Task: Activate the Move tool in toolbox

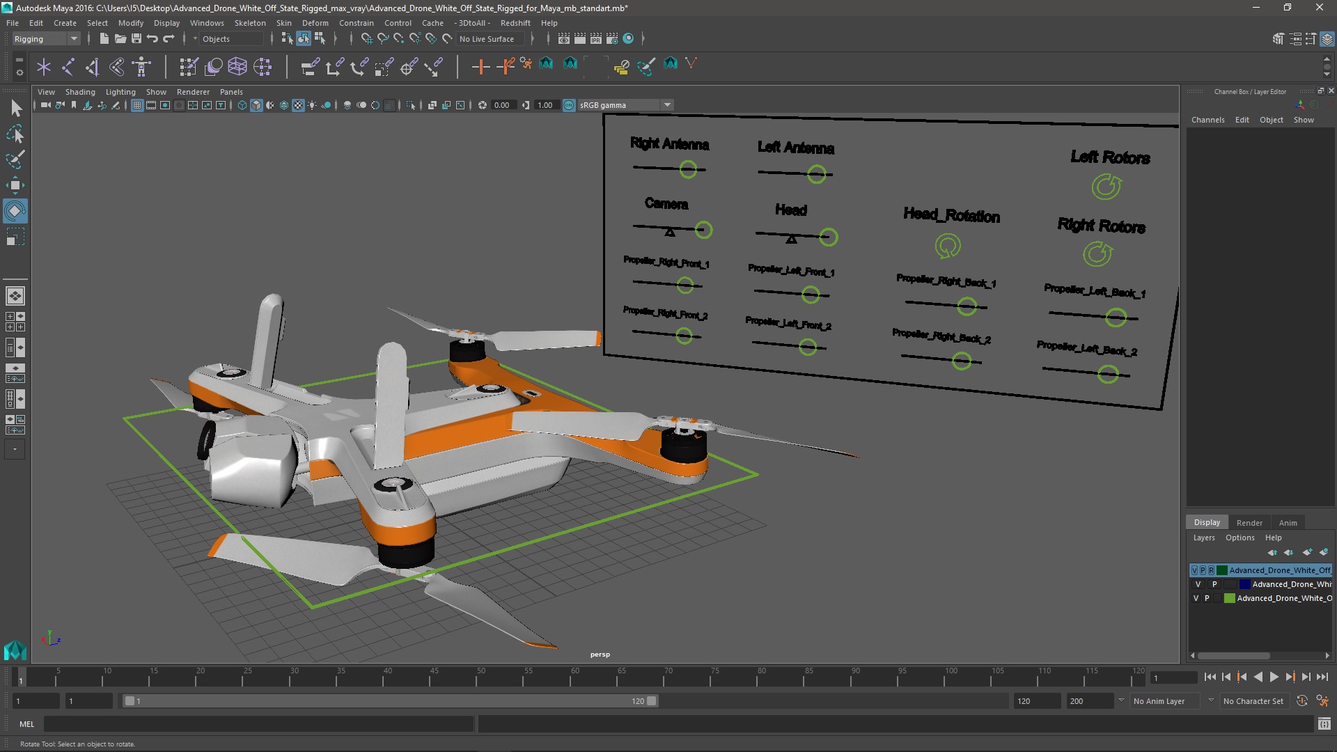Action: click(x=15, y=185)
